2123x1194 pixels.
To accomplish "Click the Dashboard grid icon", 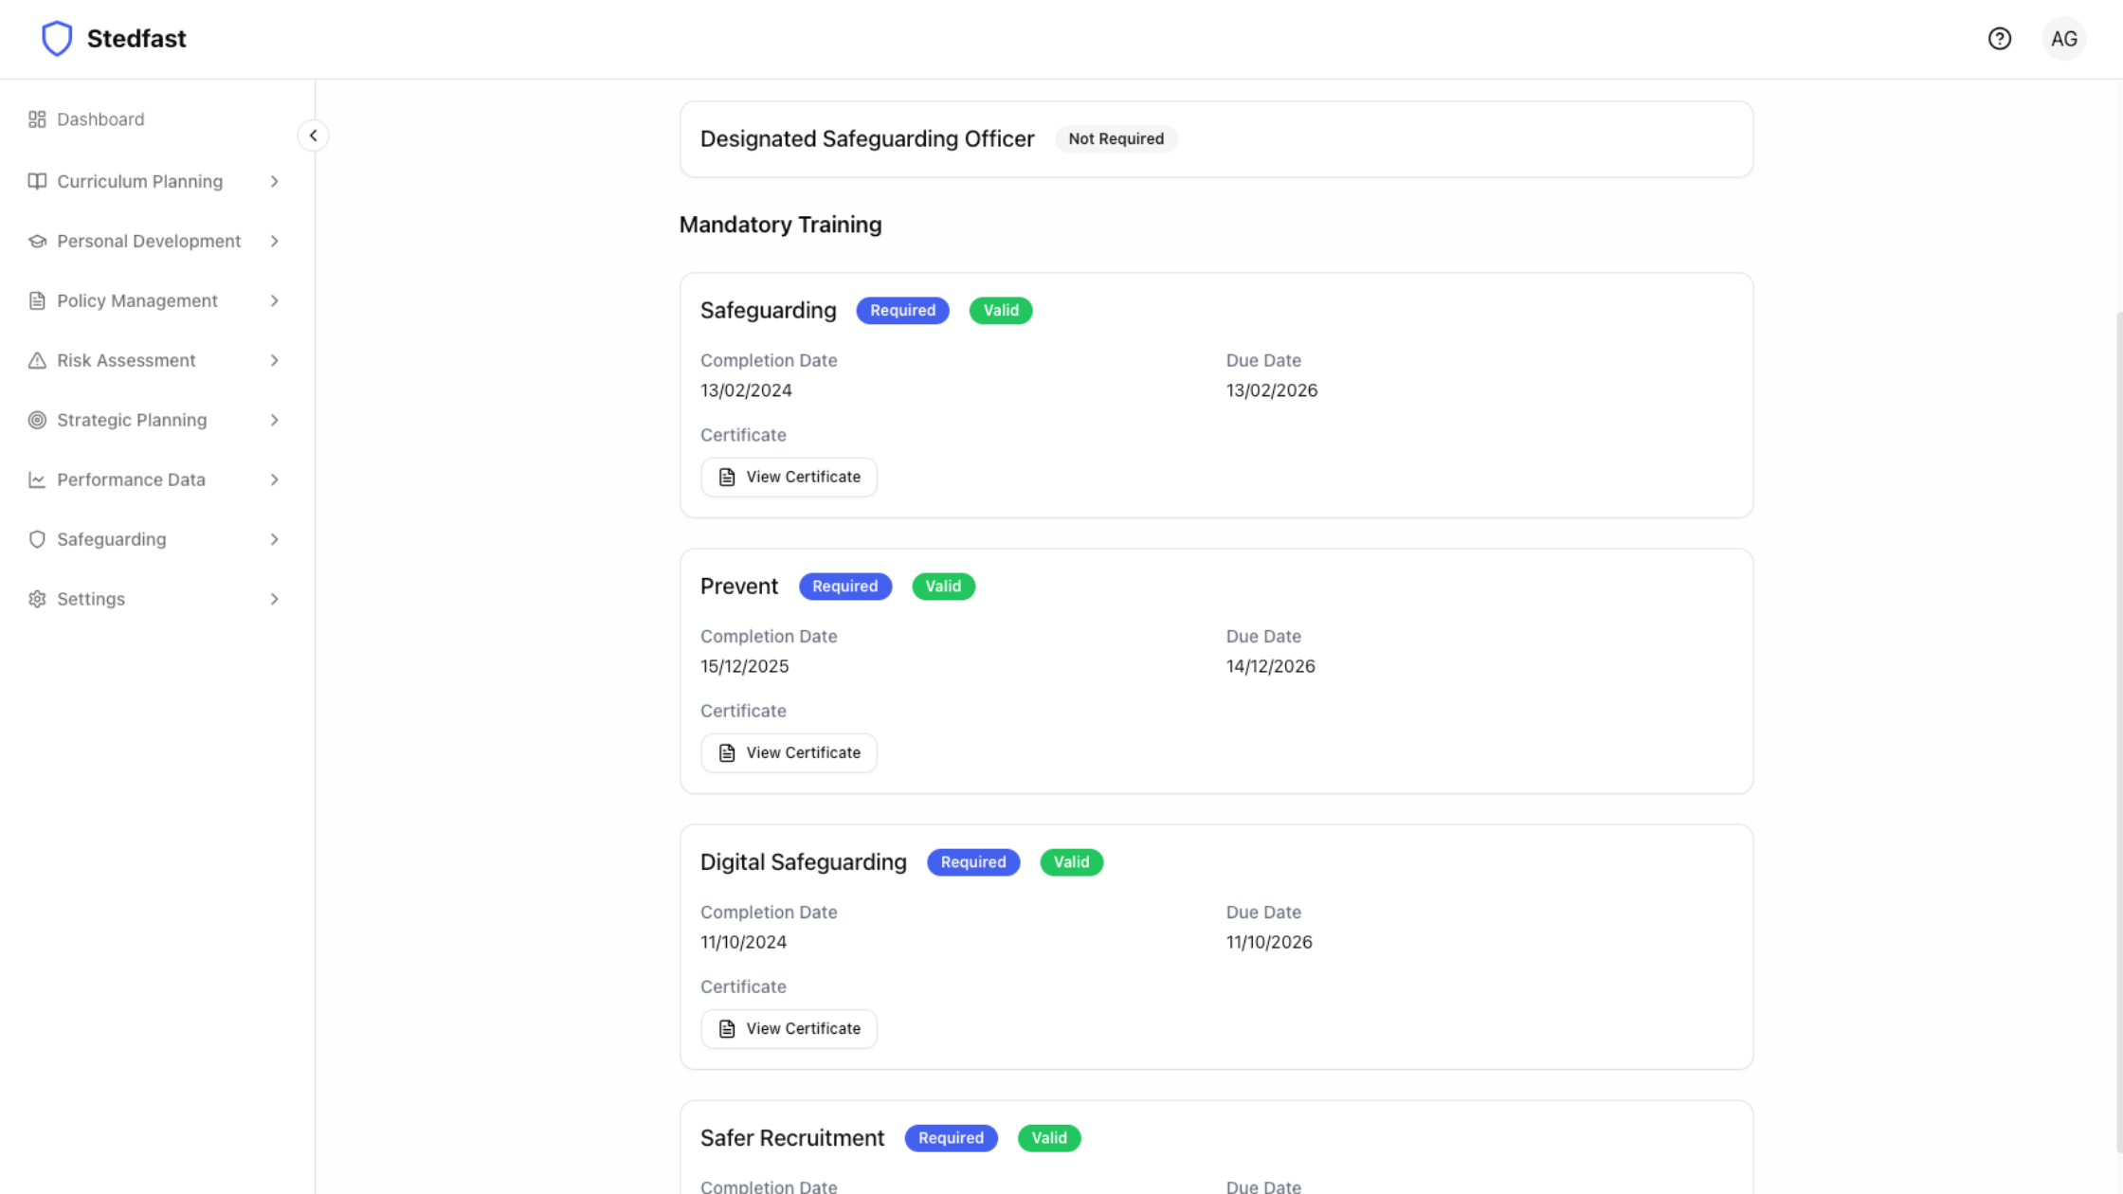I will point(37,119).
